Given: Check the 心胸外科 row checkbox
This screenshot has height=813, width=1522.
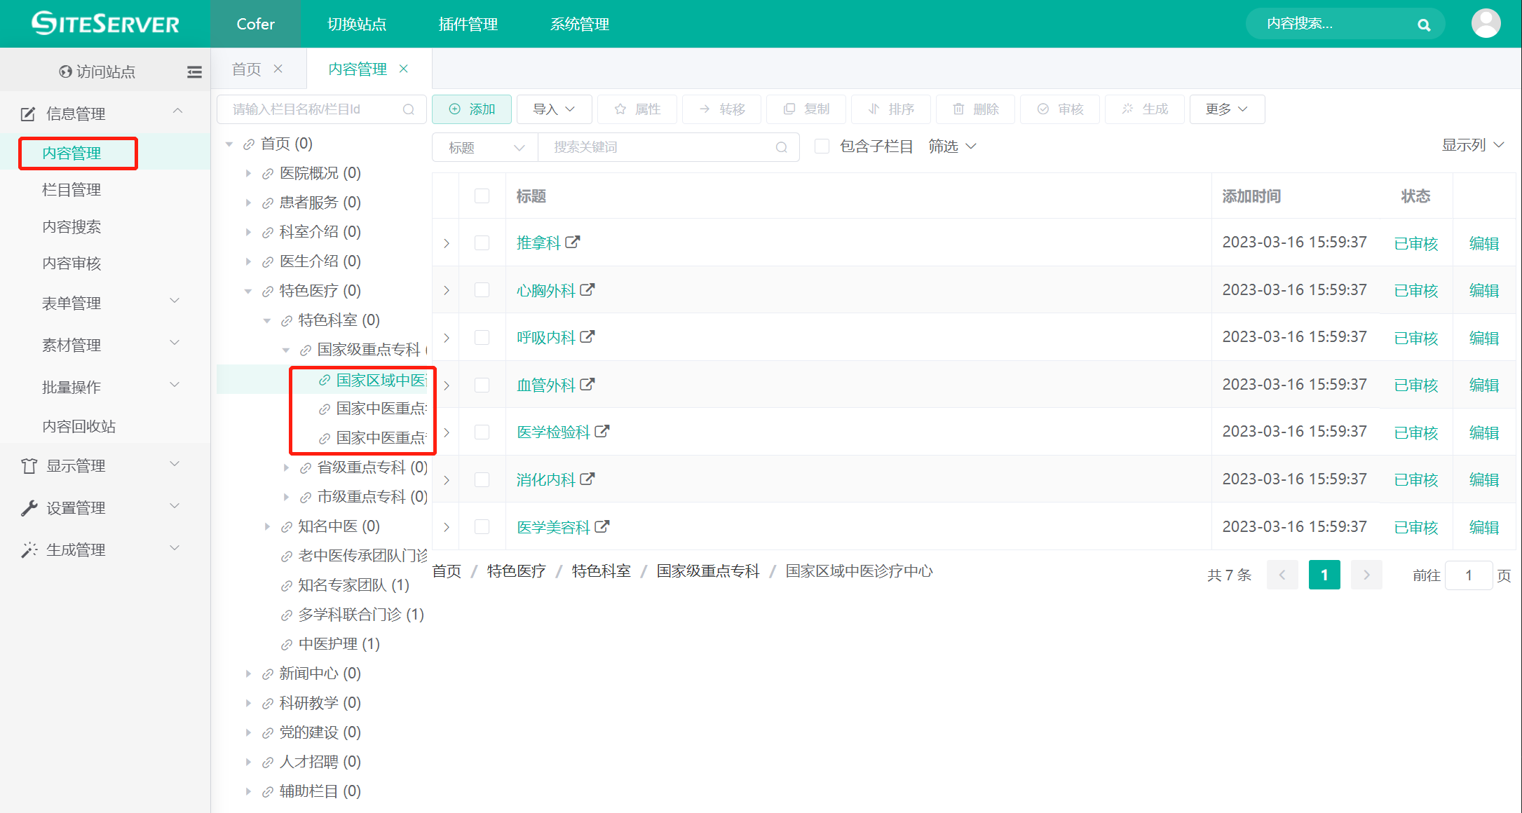Looking at the screenshot, I should [482, 289].
